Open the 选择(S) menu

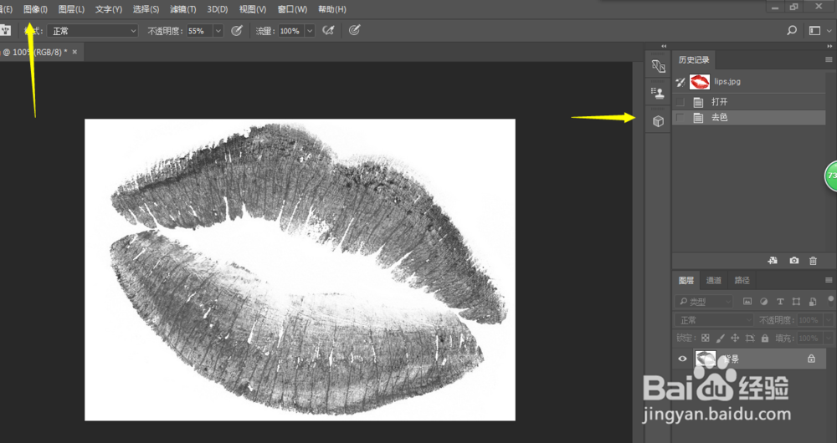[x=146, y=9]
